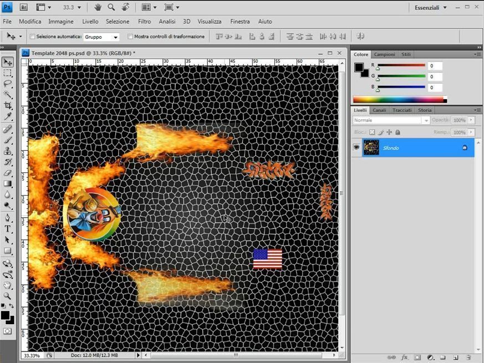
Task: Select the Zoom tool in toolbox
Action: point(8,296)
